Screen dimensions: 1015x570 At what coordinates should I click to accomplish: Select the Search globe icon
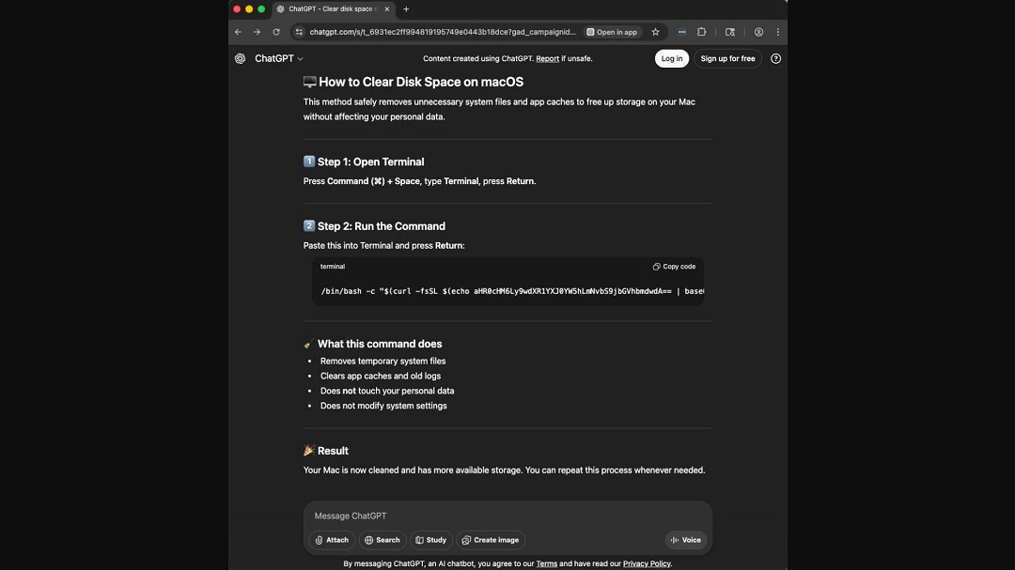coord(369,540)
